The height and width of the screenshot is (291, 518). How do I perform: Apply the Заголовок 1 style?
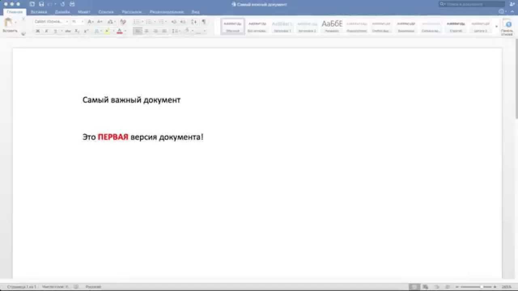(x=282, y=27)
